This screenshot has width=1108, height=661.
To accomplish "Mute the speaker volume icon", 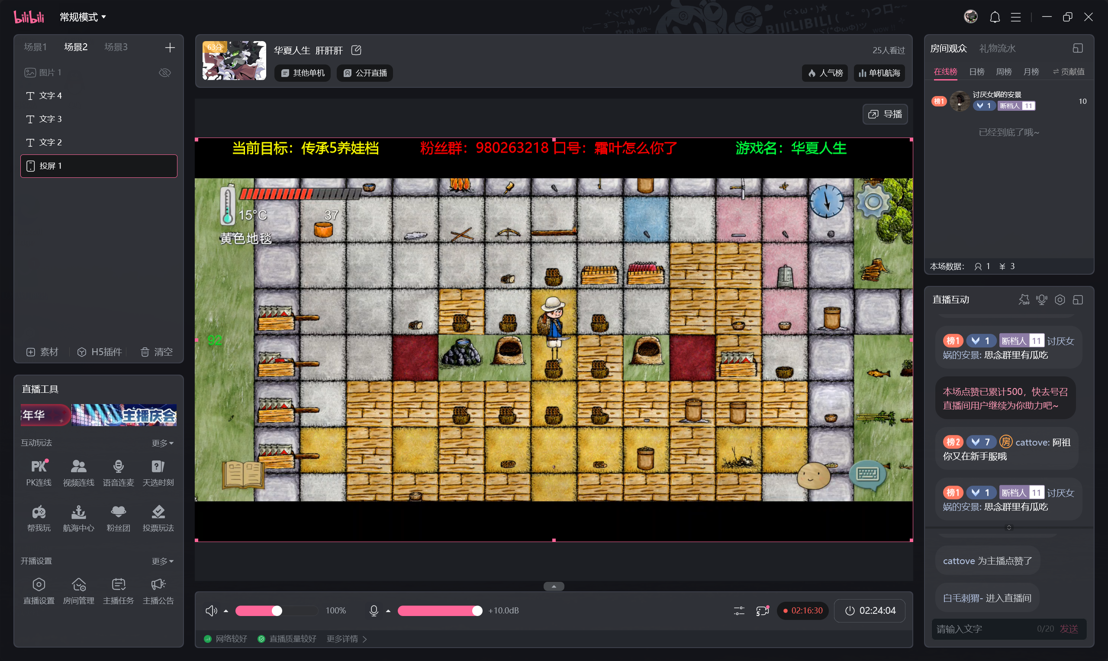I will pyautogui.click(x=211, y=611).
